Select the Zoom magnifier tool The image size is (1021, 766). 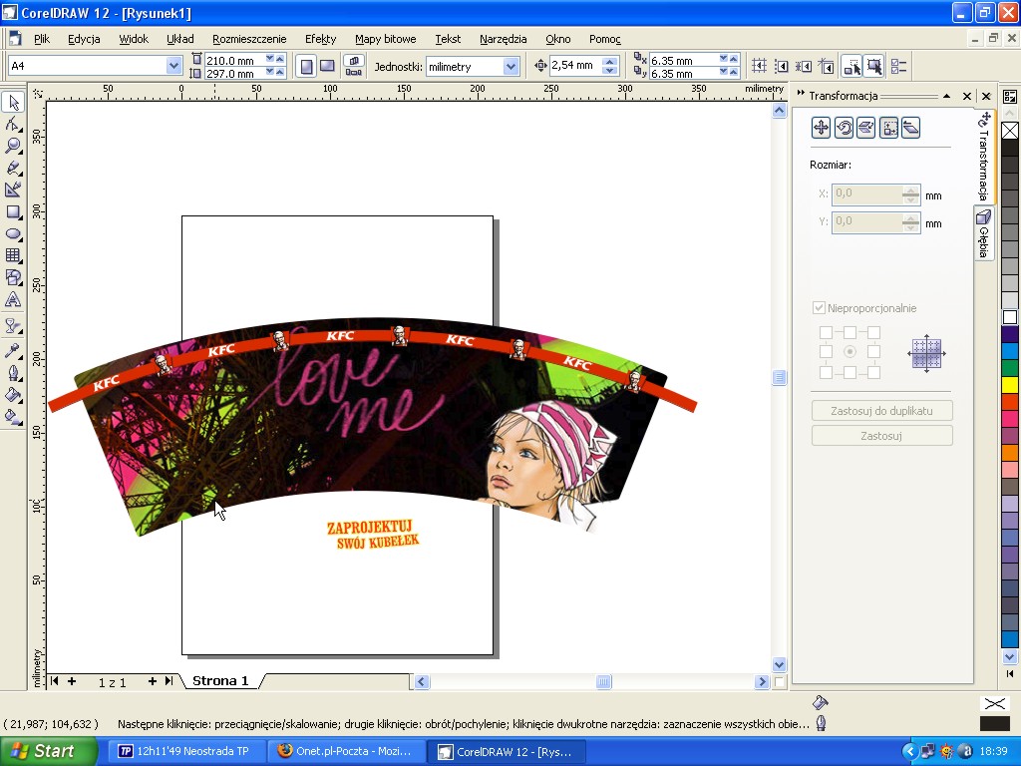13,146
